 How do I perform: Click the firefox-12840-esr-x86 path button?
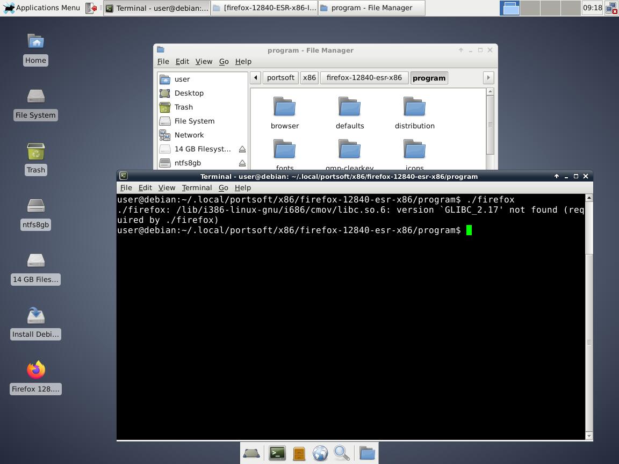364,78
